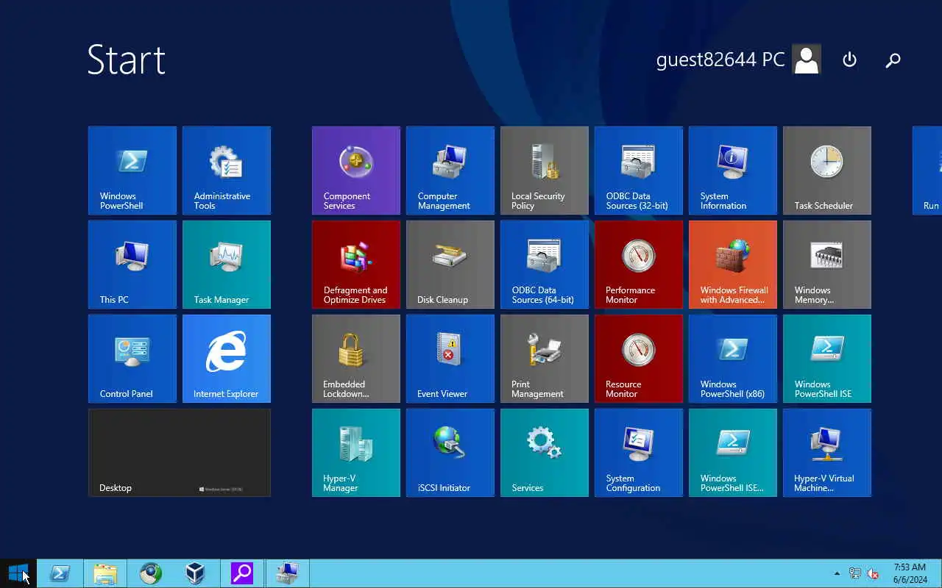Click the Windows Start button in taskbar
Image resolution: width=942 pixels, height=588 pixels.
coord(18,573)
